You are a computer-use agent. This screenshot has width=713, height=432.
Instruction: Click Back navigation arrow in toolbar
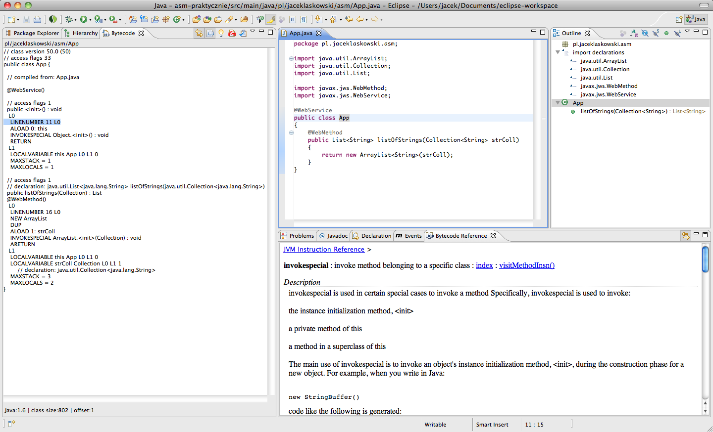coord(360,19)
